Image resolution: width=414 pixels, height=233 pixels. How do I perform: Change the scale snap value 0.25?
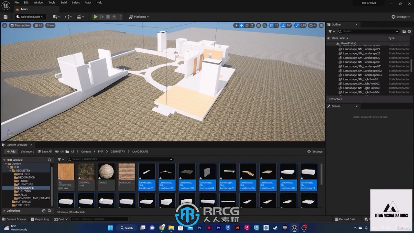coord(303,26)
